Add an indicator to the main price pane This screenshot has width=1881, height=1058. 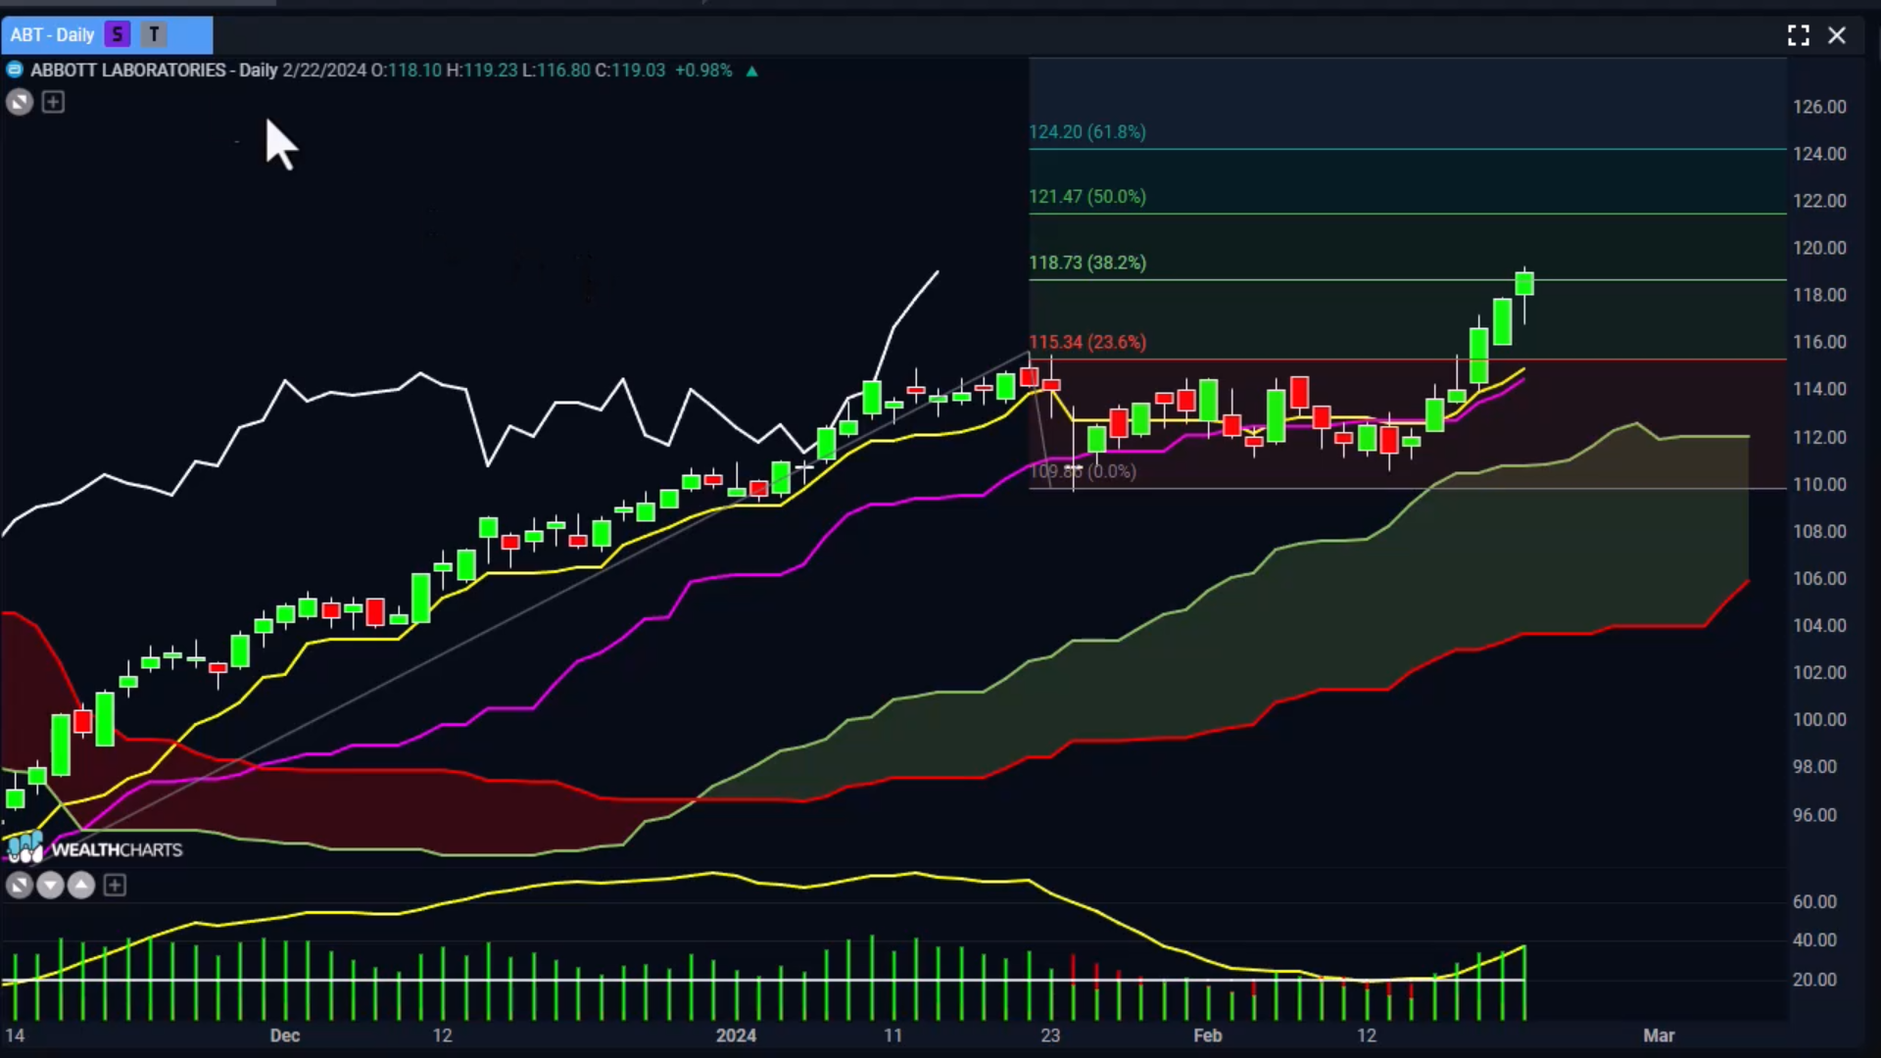pos(53,102)
